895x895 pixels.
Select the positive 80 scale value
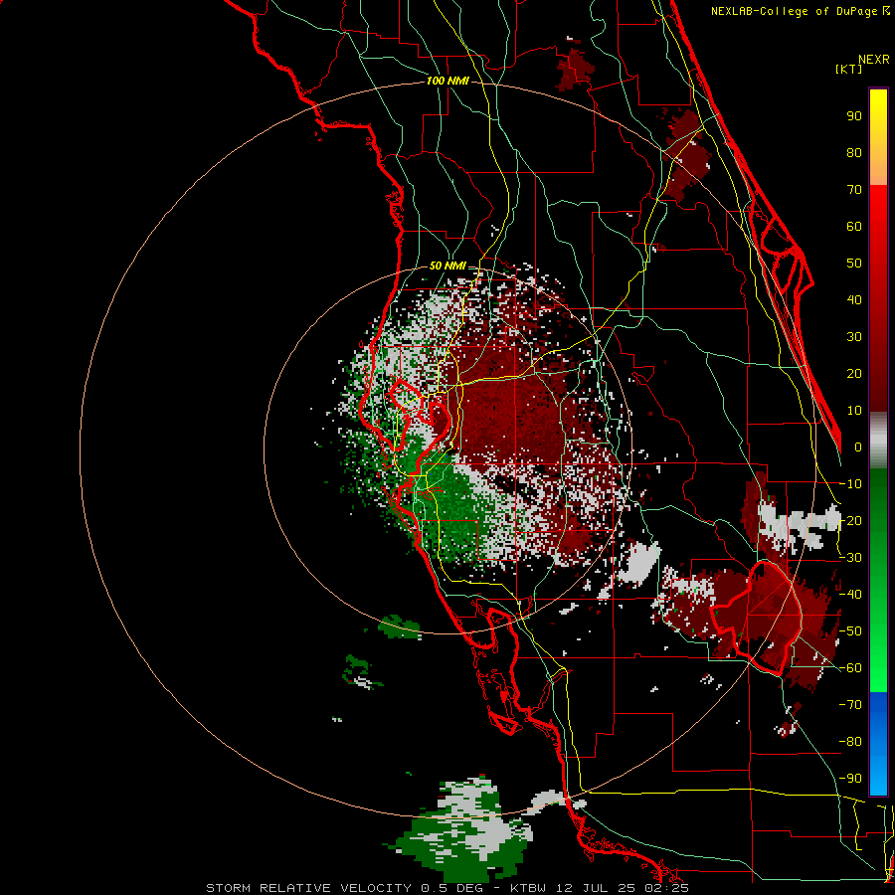[x=854, y=152]
